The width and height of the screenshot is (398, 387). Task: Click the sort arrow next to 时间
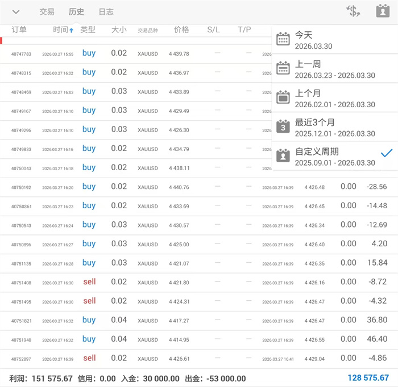(71, 31)
